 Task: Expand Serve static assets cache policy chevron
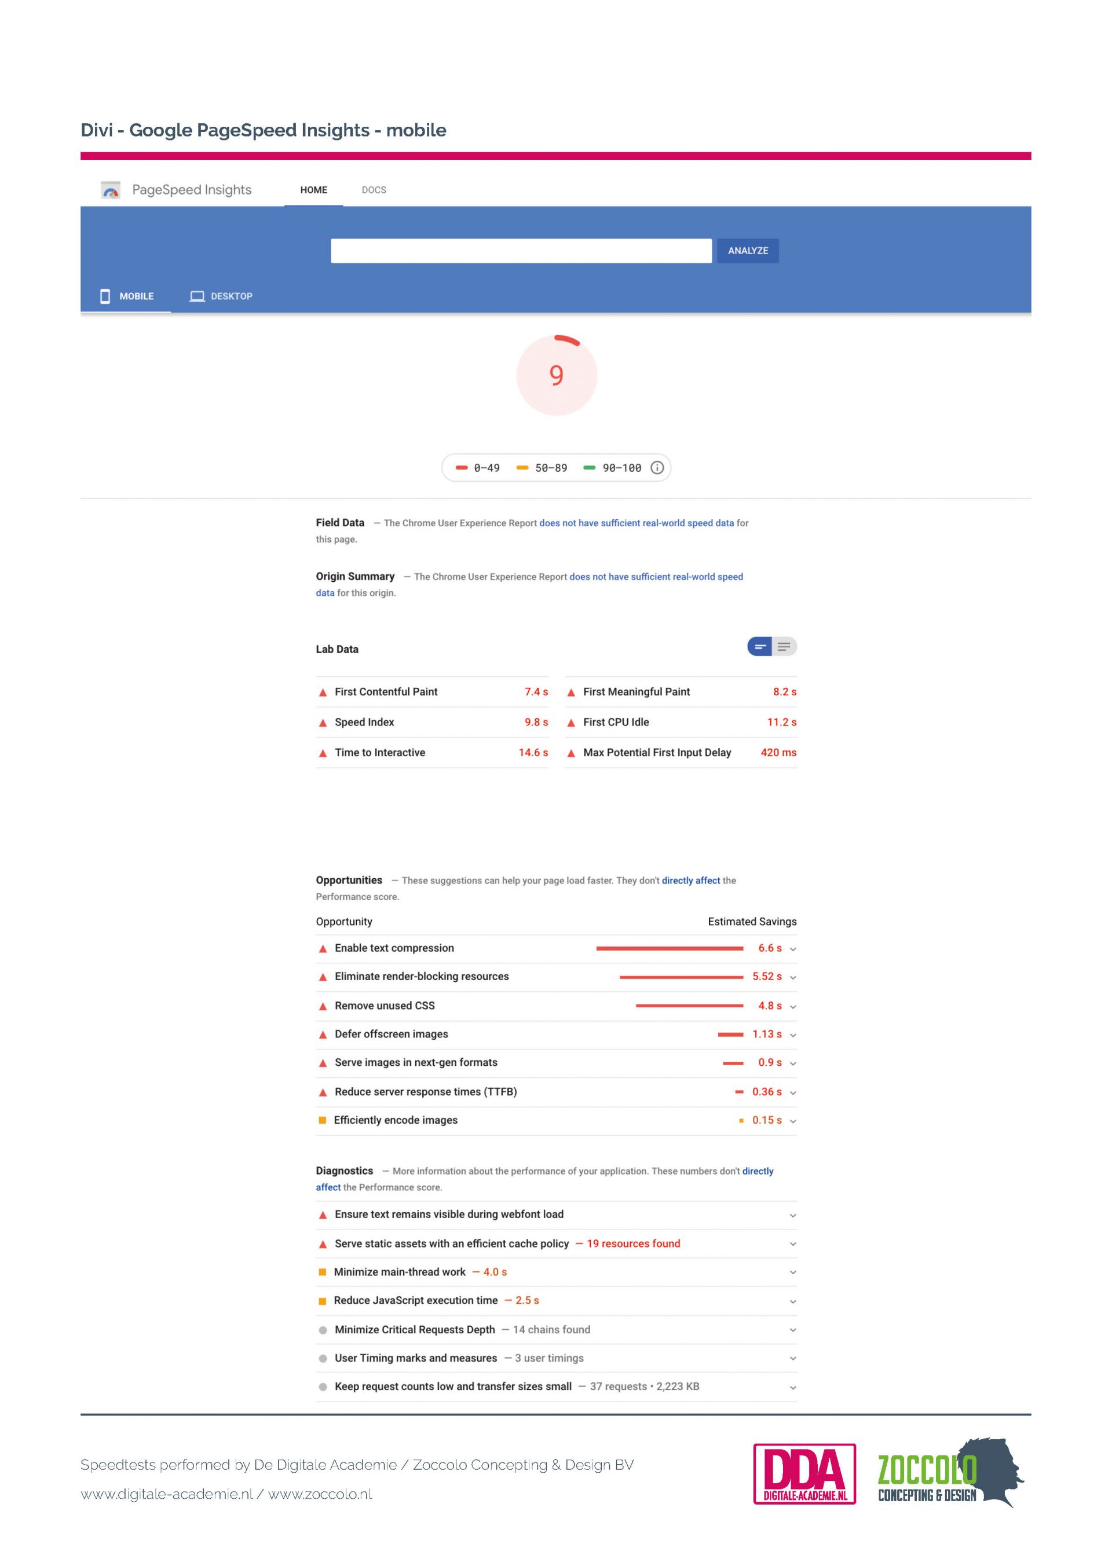click(793, 1244)
